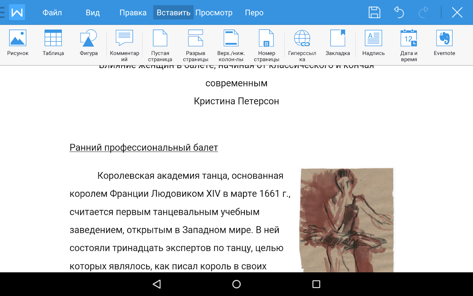Save the document with the floppy icon
Screen dimensions: 473x296
click(x=374, y=12)
